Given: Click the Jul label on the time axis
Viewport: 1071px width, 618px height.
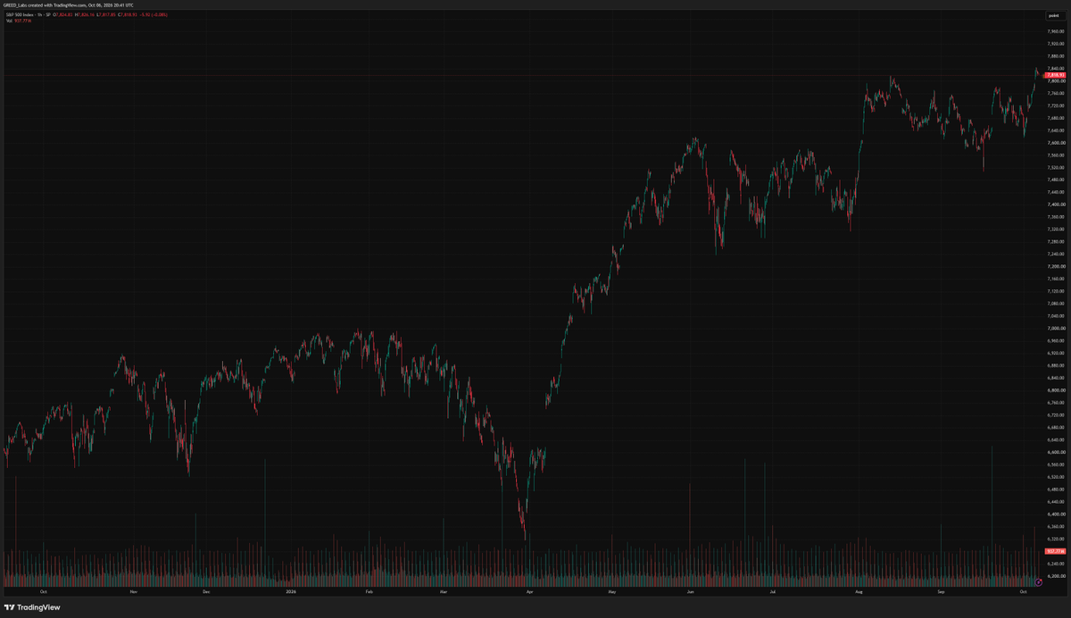Looking at the screenshot, I should tap(772, 592).
